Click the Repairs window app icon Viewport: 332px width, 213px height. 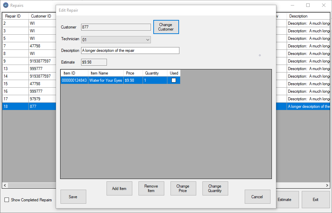tap(5, 5)
